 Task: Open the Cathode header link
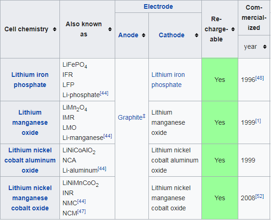pyautogui.click(x=171, y=35)
